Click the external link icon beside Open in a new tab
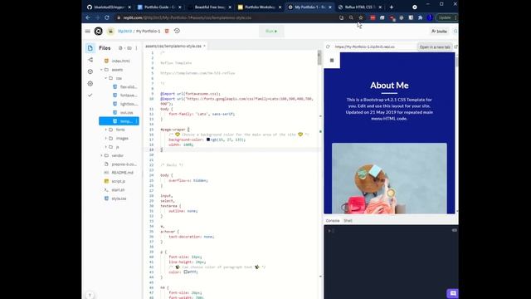The image size is (531, 299). point(455,47)
